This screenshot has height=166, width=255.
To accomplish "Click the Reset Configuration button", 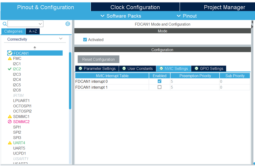I will (98, 59).
